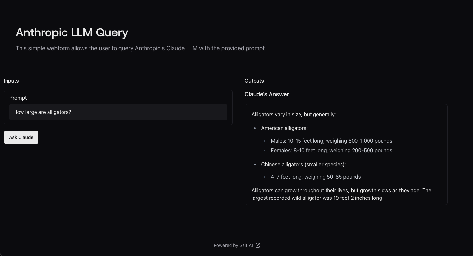Click the Anthropic LLM Query title

coord(72,32)
